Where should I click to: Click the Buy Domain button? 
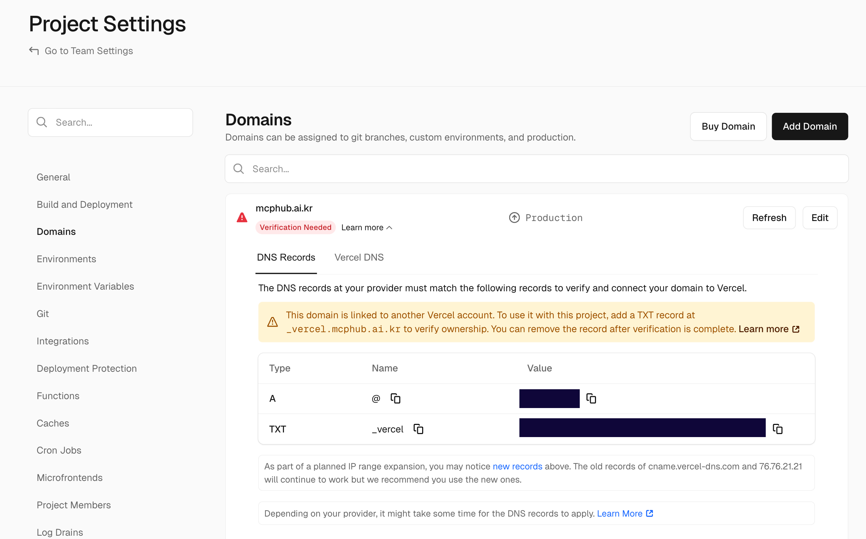pos(728,126)
